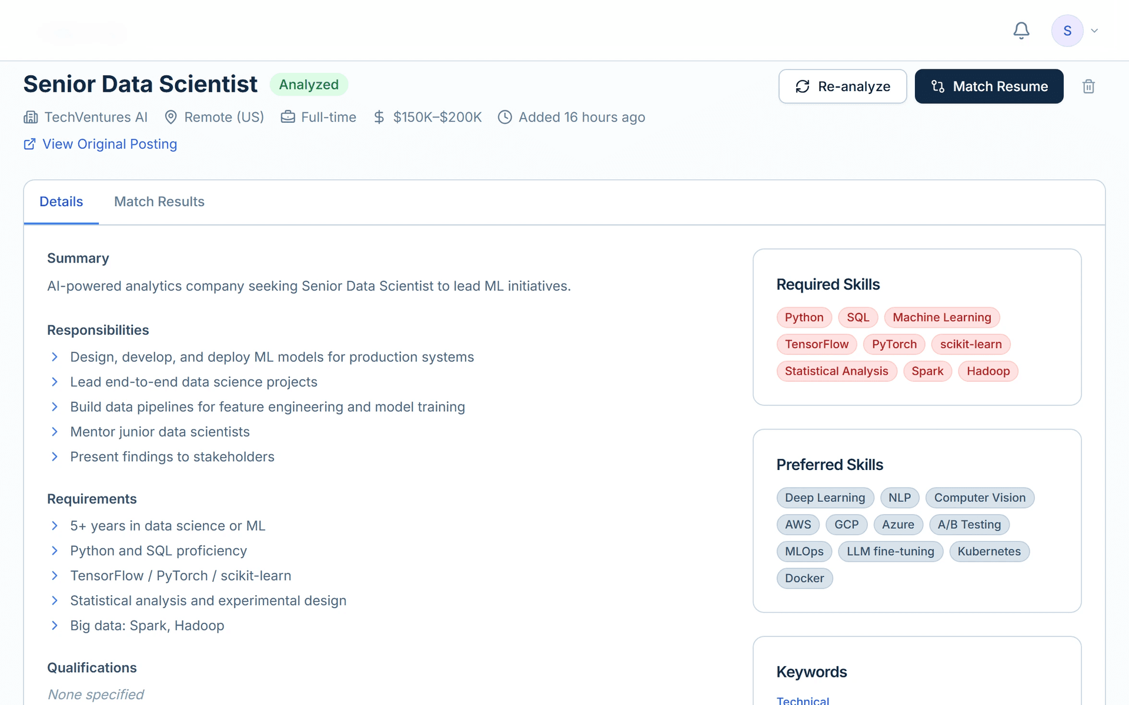Click the TechVentures AI company name
Screen dimensions: 1129x705
pos(96,117)
